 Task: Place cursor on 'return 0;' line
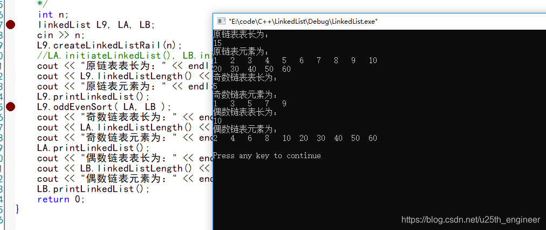coord(61,199)
